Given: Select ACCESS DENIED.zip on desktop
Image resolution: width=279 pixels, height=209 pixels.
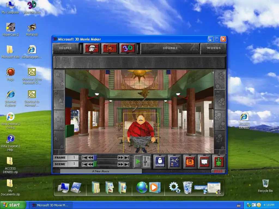Looking at the screenshot, I should pyautogui.click(x=10, y=165).
